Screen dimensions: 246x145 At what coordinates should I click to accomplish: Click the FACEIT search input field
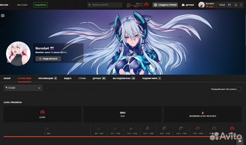click(x=105, y=5)
